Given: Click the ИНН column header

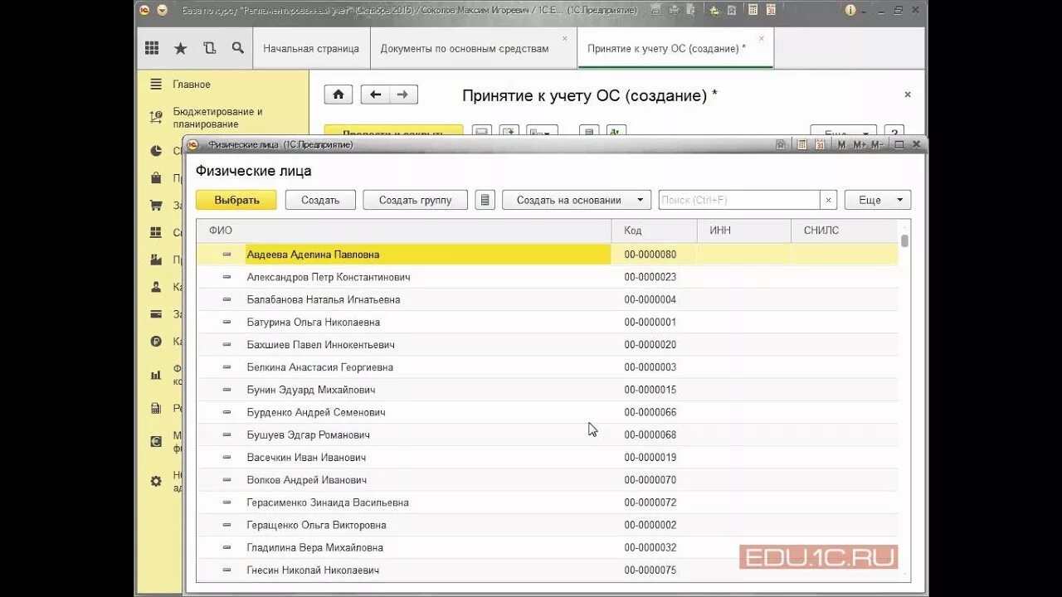Looking at the screenshot, I should (744, 231).
